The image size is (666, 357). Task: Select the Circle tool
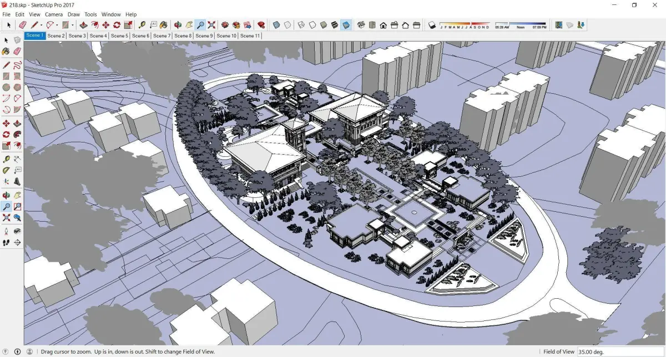(x=6, y=87)
